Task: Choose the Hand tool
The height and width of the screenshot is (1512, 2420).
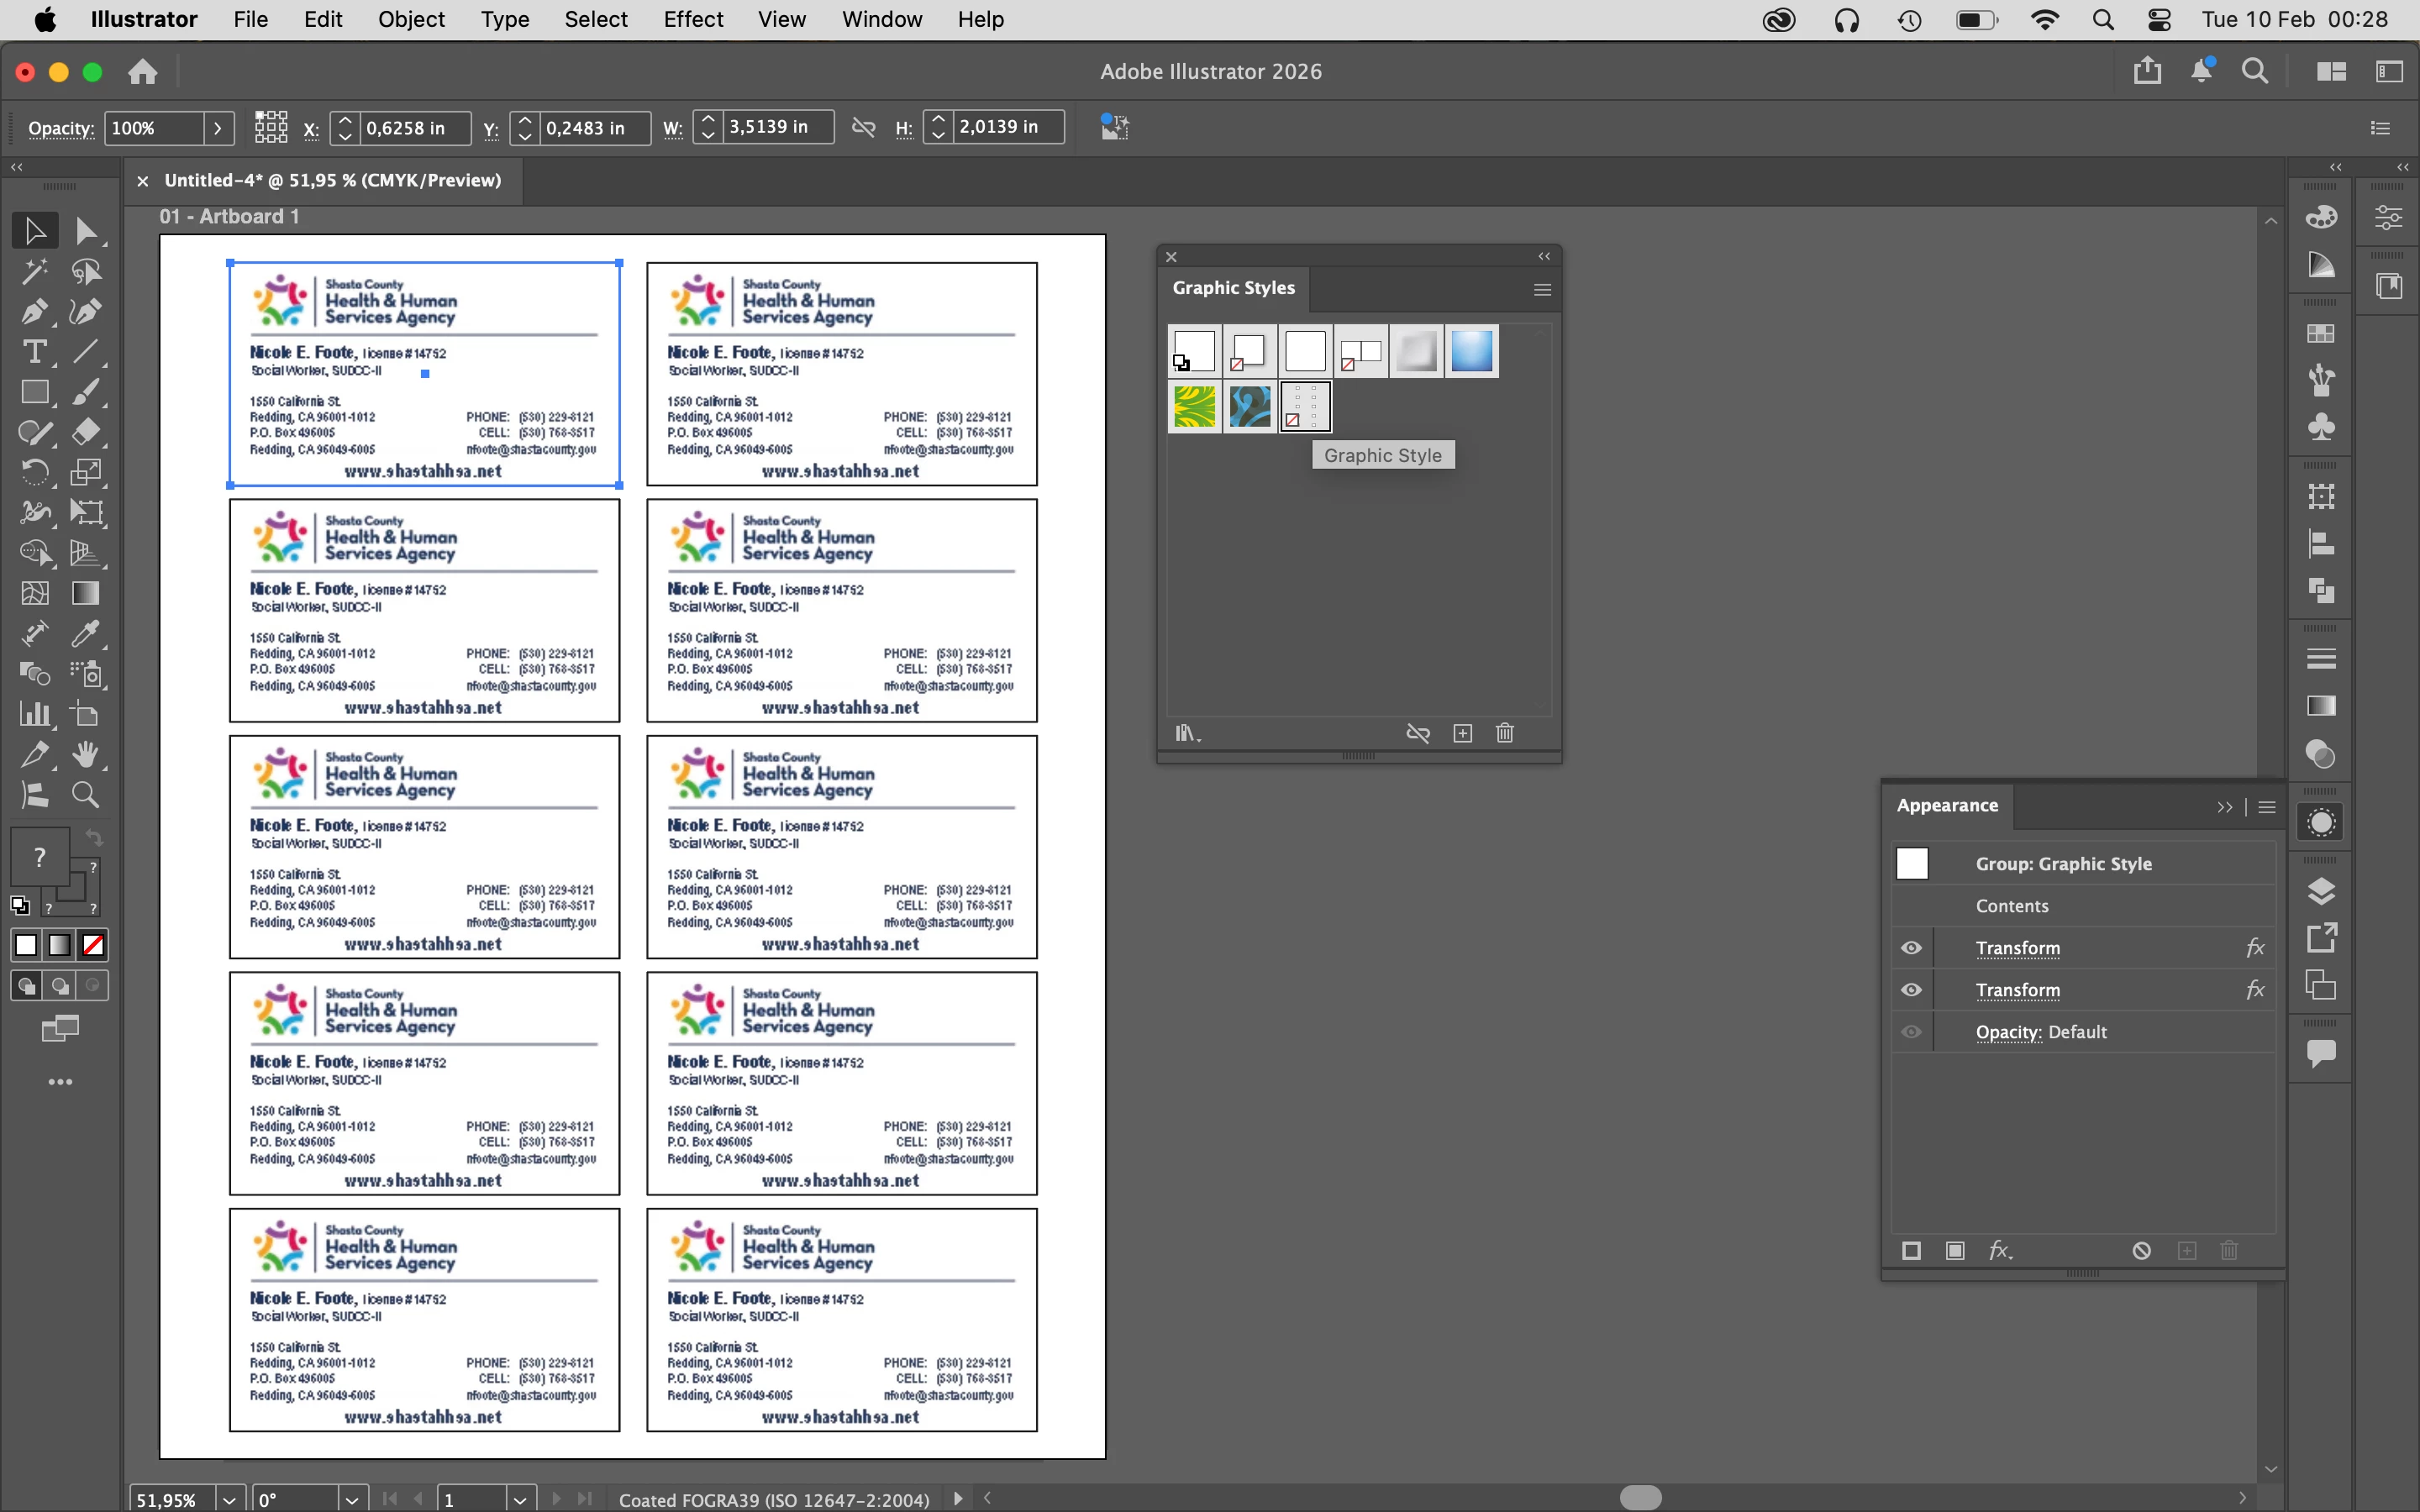Action: tap(86, 755)
